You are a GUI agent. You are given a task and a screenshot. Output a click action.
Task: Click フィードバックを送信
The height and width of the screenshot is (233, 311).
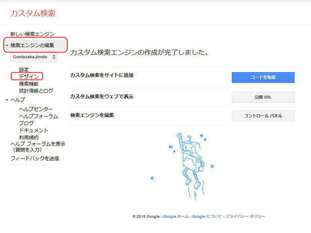(35, 159)
